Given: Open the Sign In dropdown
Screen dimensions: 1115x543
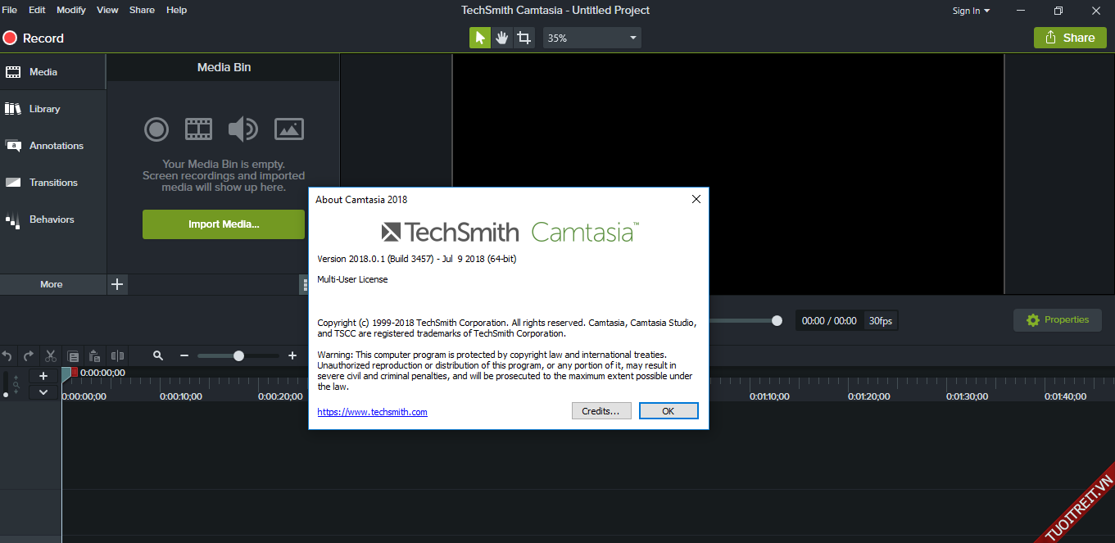Looking at the screenshot, I should [x=971, y=11].
